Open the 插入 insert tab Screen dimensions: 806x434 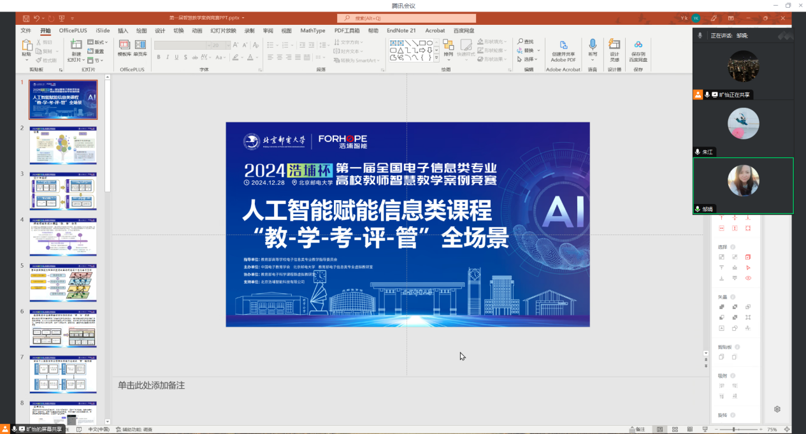point(122,30)
